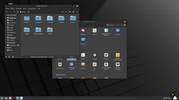
Task: Launch Firefox from the taskbar
Action: click(10, 98)
